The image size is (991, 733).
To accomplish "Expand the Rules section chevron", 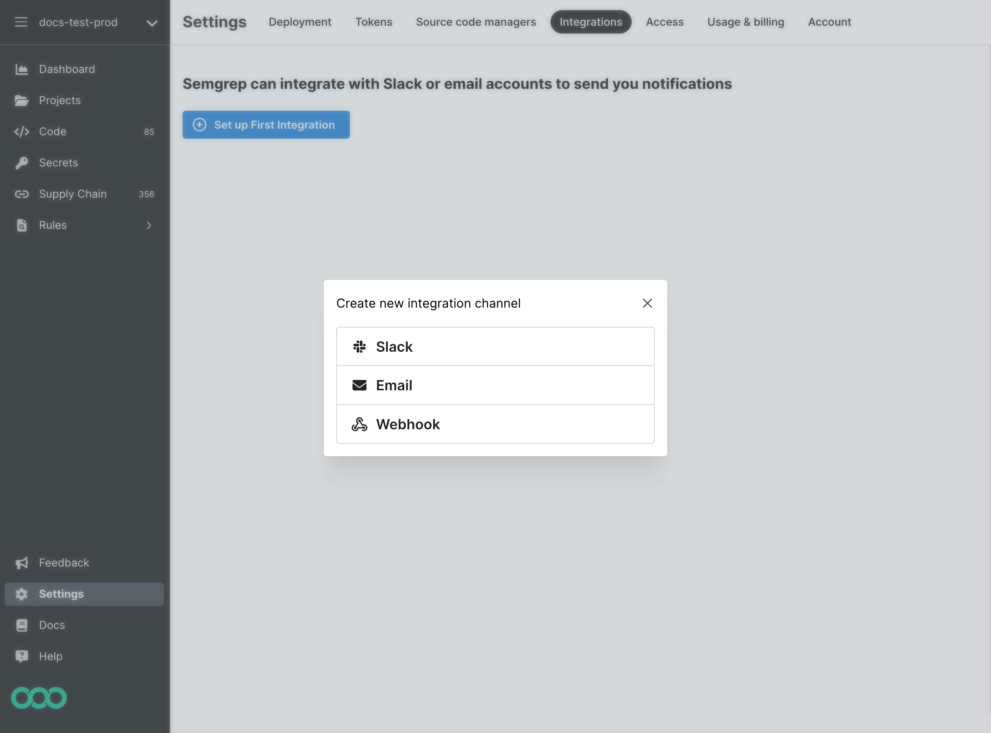I will click(x=149, y=225).
